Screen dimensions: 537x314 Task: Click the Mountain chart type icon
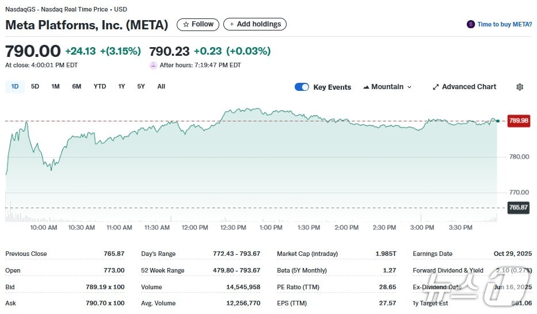[366, 87]
